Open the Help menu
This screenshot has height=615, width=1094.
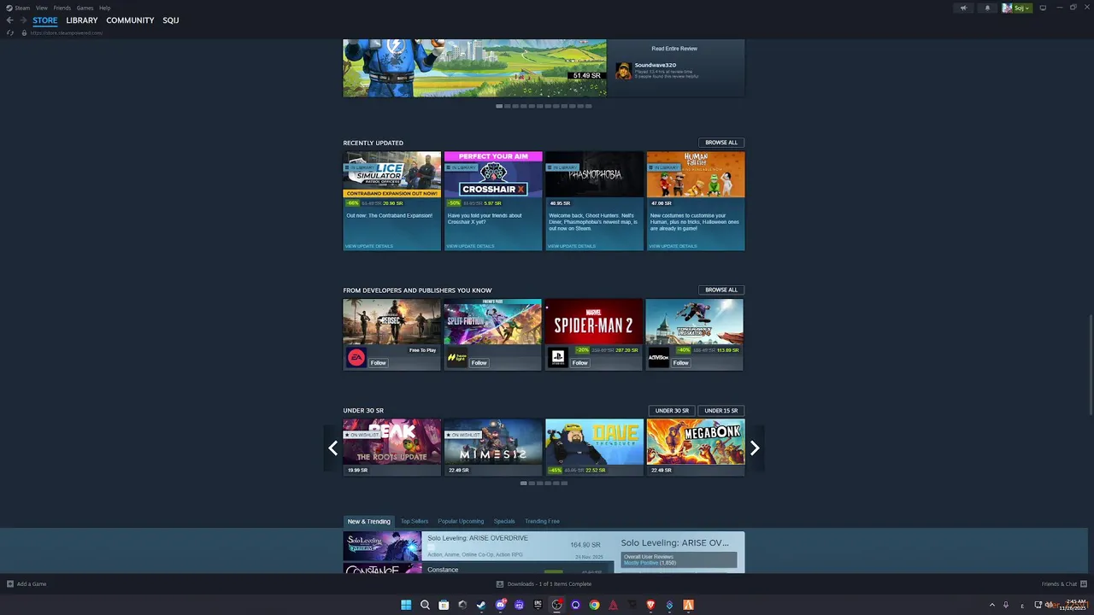[x=104, y=8]
